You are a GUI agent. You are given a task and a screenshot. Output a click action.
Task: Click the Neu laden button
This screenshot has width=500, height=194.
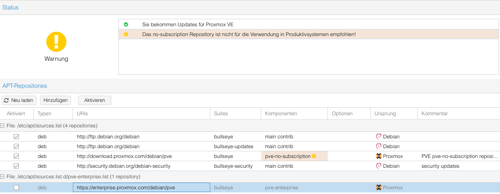click(x=19, y=100)
